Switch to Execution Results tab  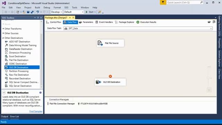[x=146, y=22]
